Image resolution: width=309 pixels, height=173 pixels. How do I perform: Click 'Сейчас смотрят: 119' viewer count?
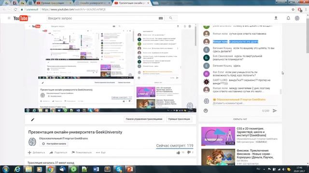pyautogui.click(x=175, y=146)
